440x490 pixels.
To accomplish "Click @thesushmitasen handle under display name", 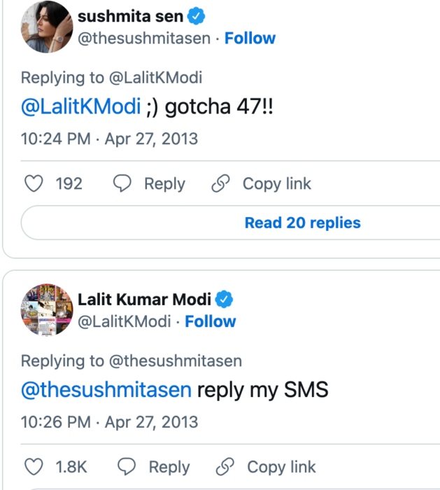I will click(x=143, y=38).
